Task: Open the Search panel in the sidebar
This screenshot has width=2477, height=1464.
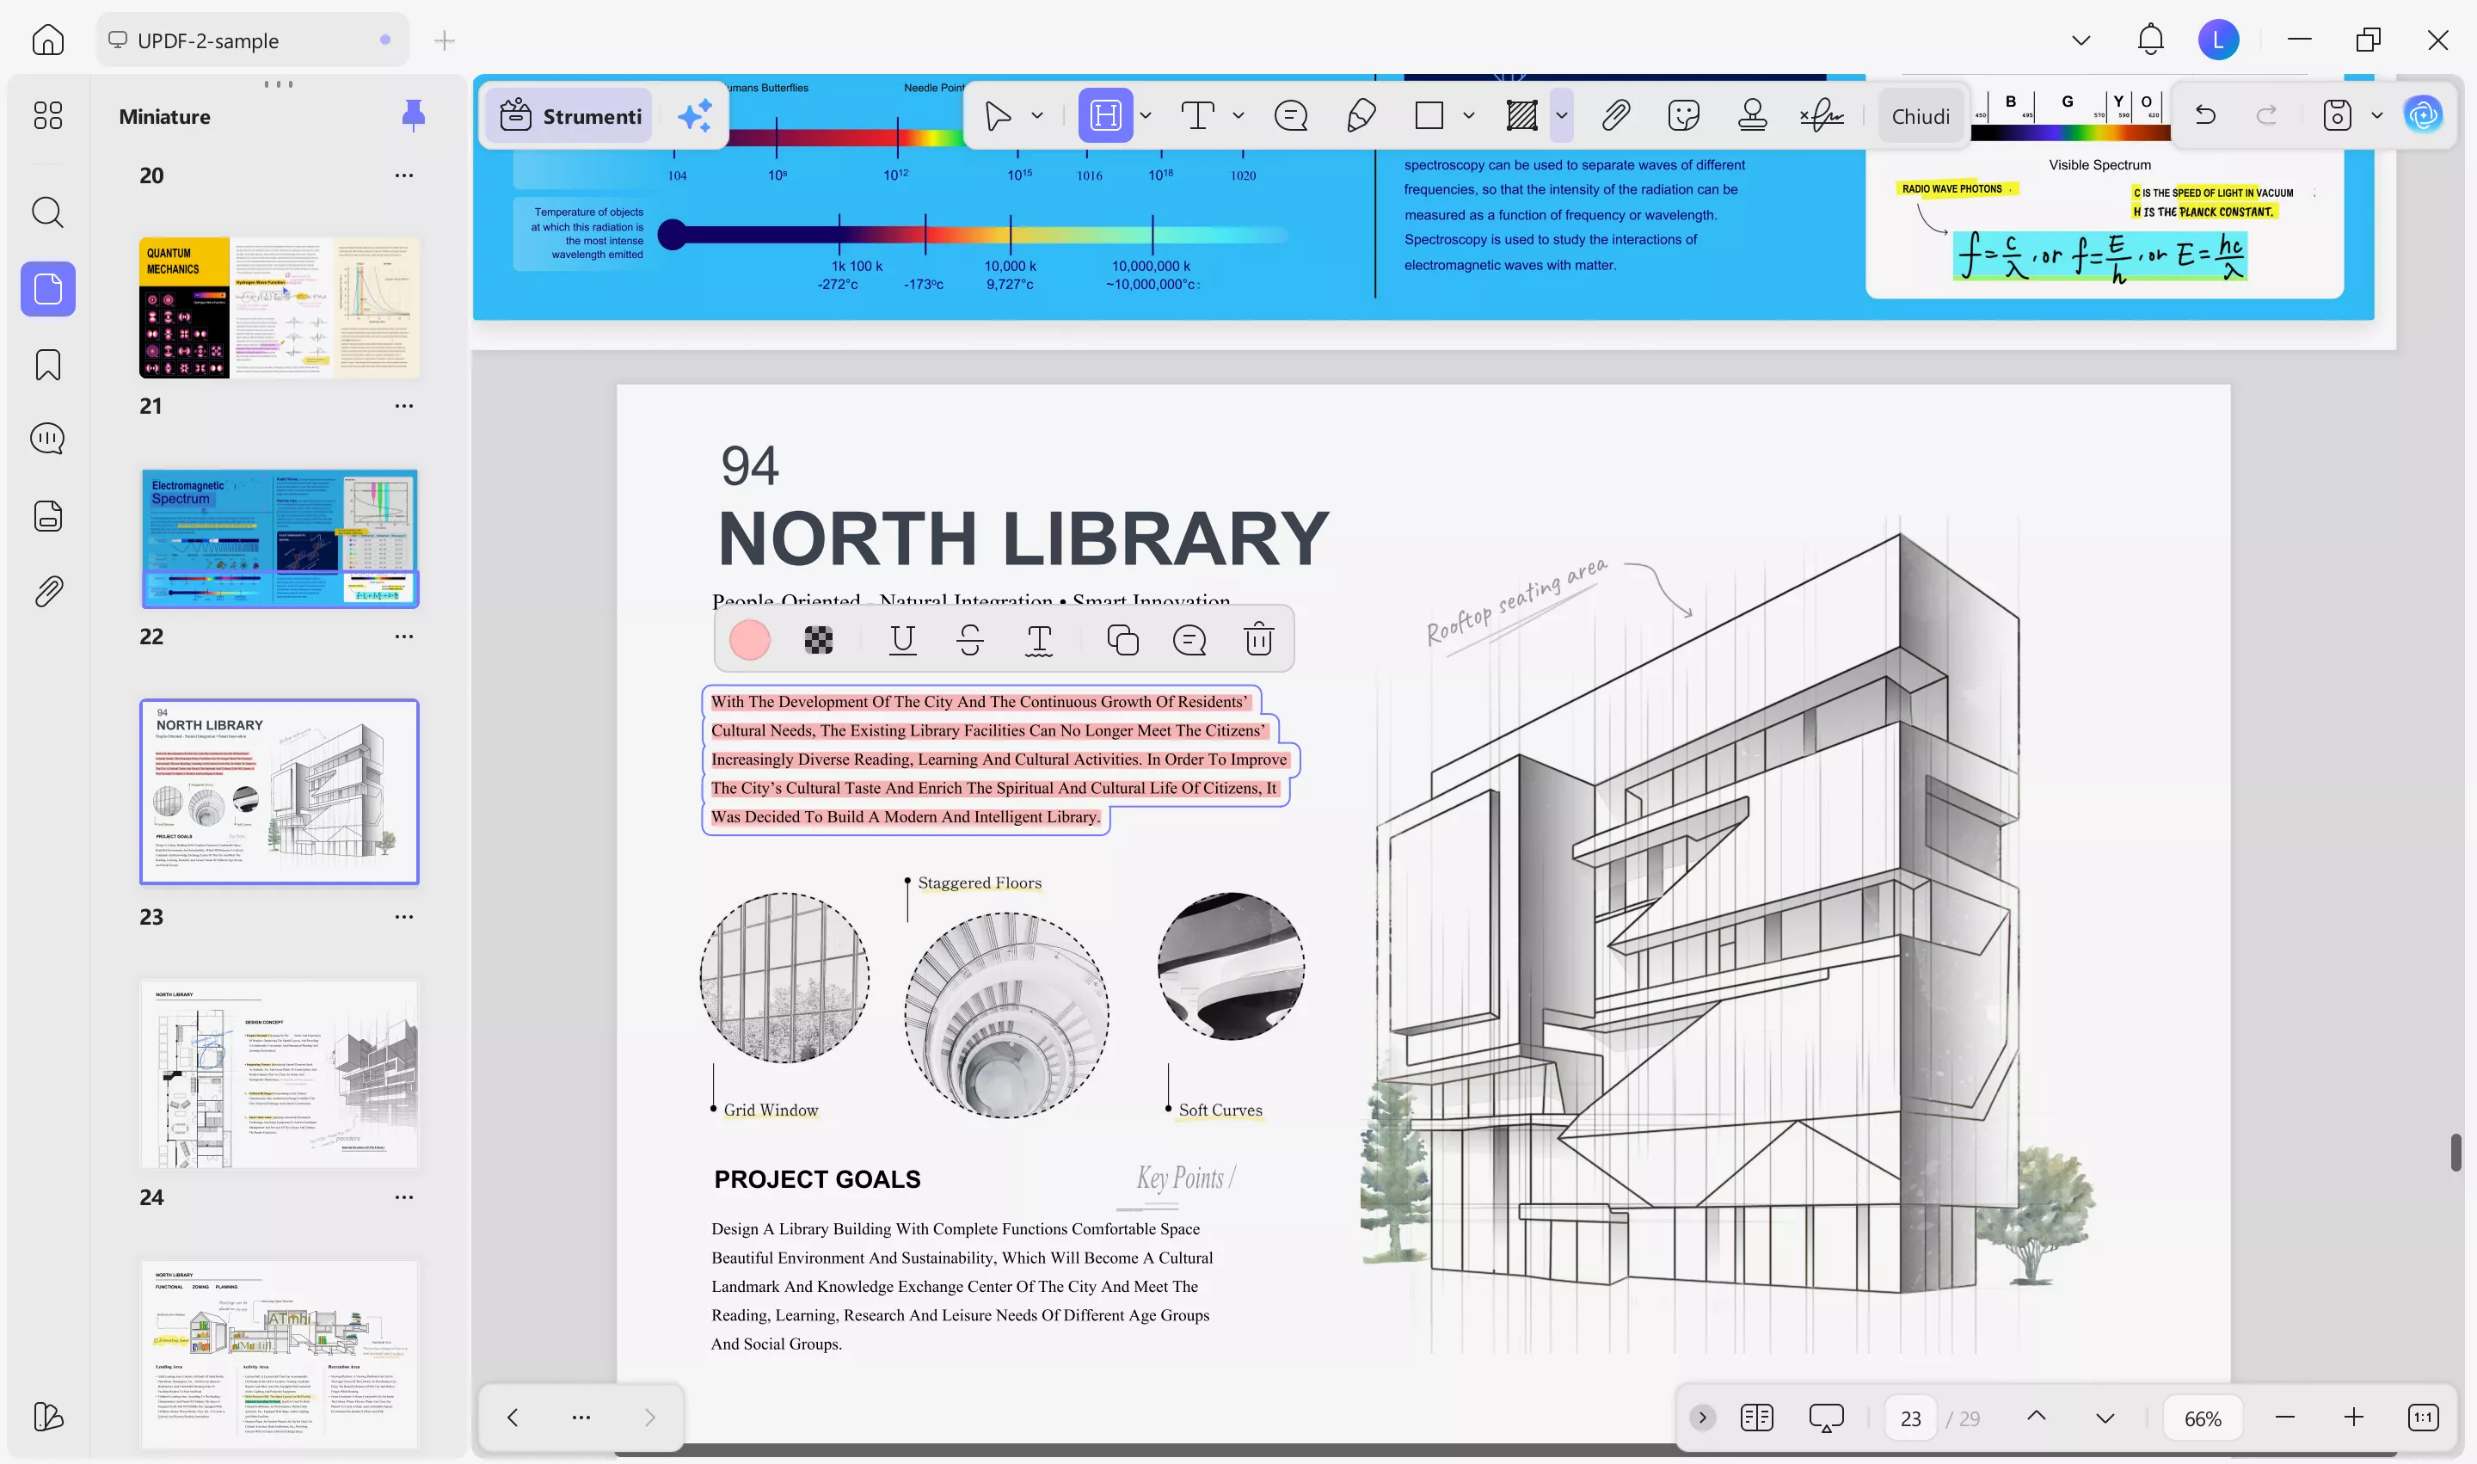Action: 47,212
